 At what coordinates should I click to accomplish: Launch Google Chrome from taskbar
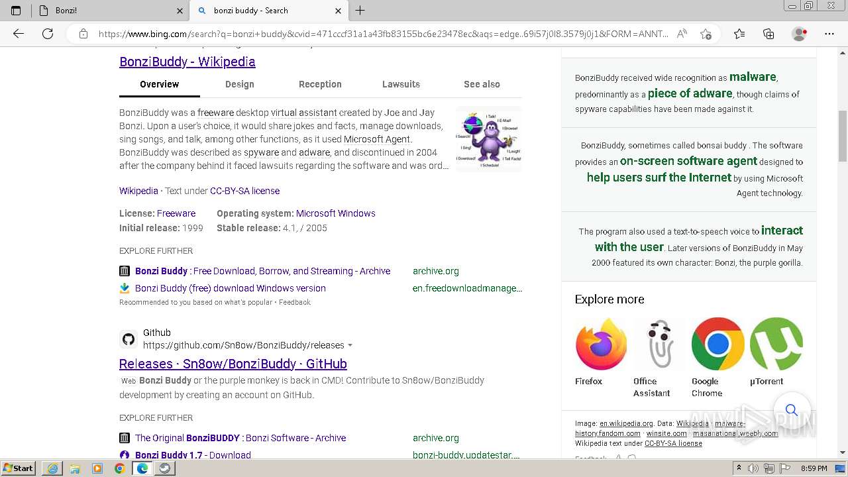coord(120,468)
